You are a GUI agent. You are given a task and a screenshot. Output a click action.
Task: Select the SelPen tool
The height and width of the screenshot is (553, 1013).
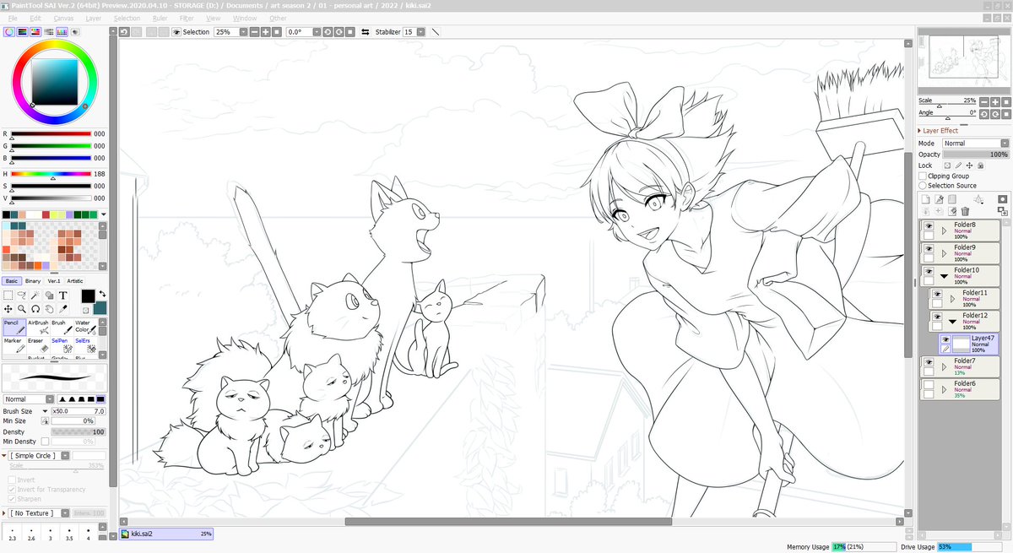click(x=61, y=344)
